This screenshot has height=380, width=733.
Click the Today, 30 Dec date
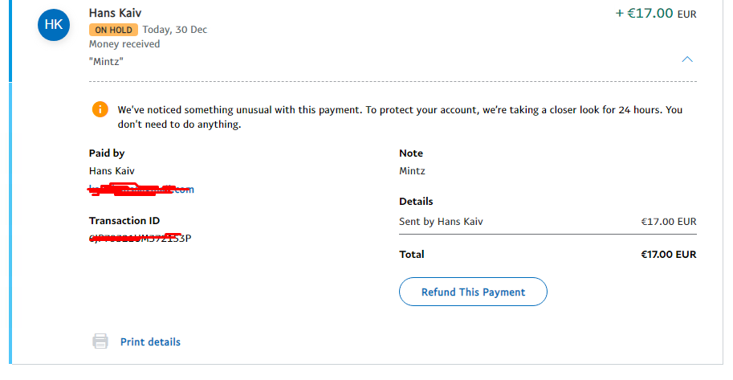[175, 30]
